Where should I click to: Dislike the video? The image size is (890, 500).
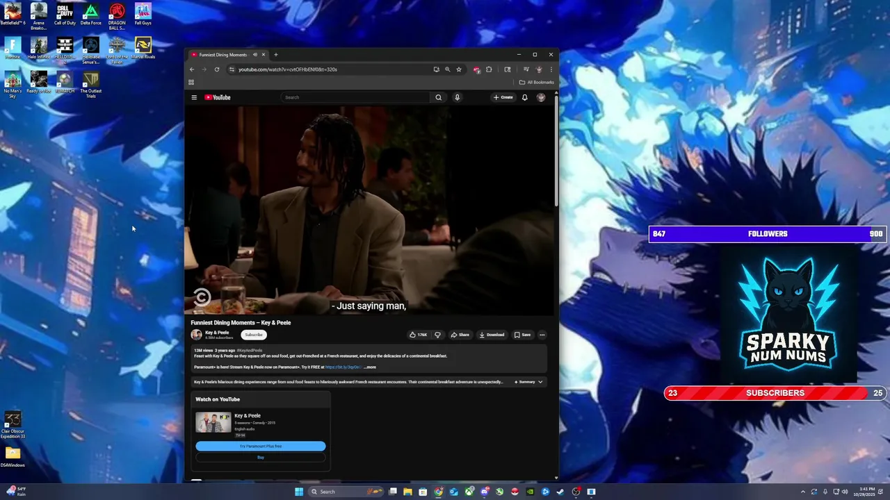pos(437,335)
